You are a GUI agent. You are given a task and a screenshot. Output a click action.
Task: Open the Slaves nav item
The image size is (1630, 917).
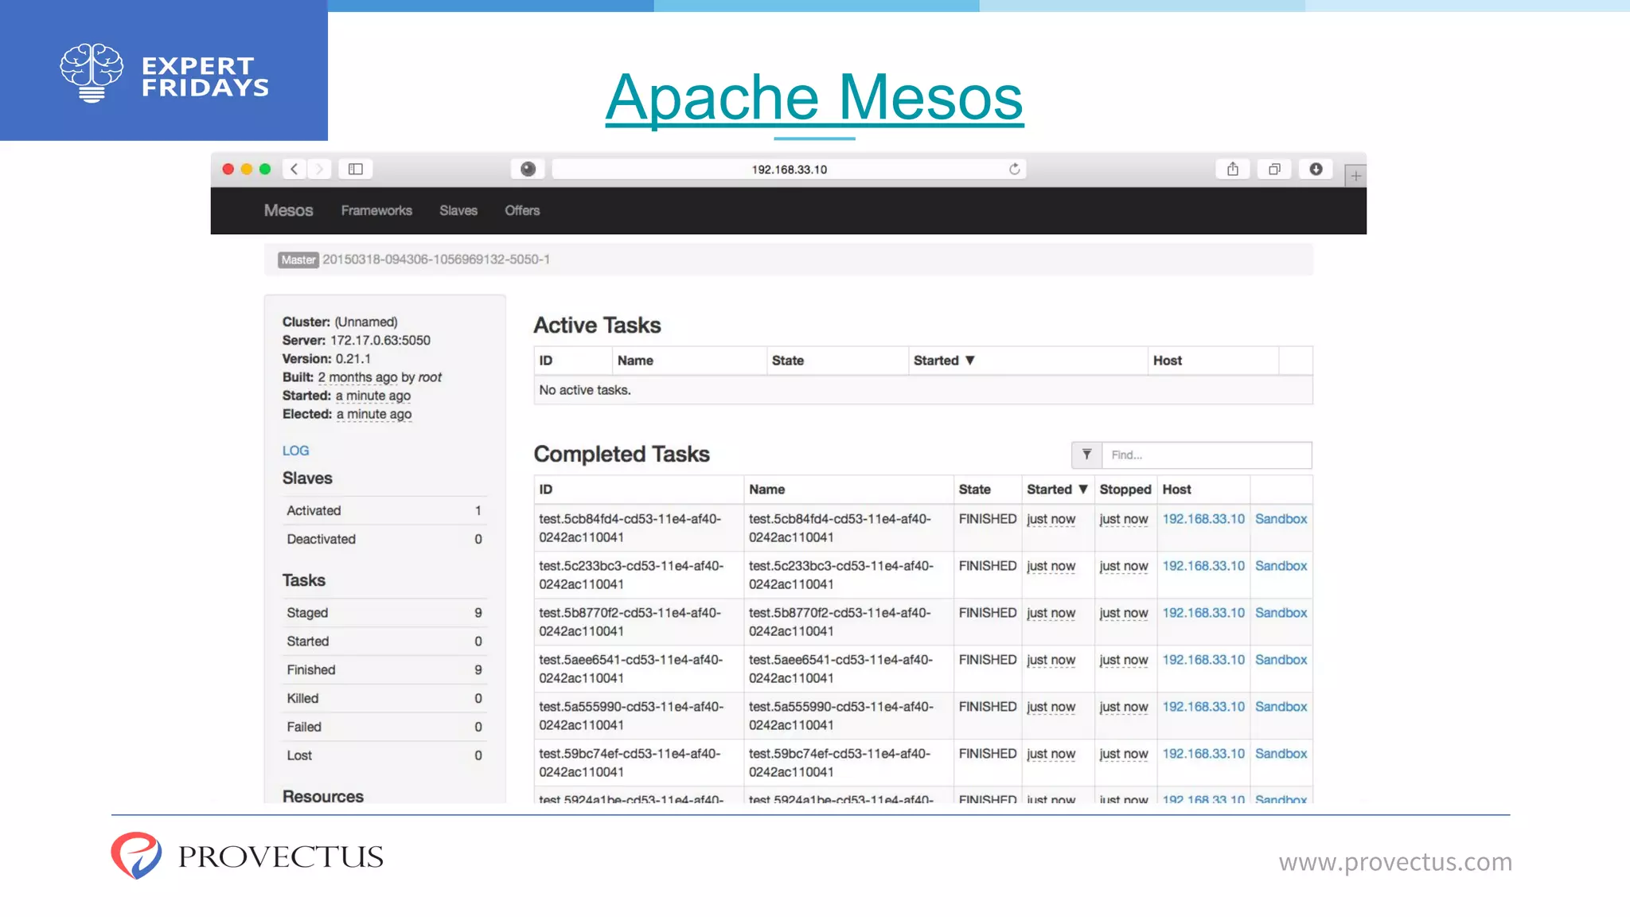click(x=458, y=210)
